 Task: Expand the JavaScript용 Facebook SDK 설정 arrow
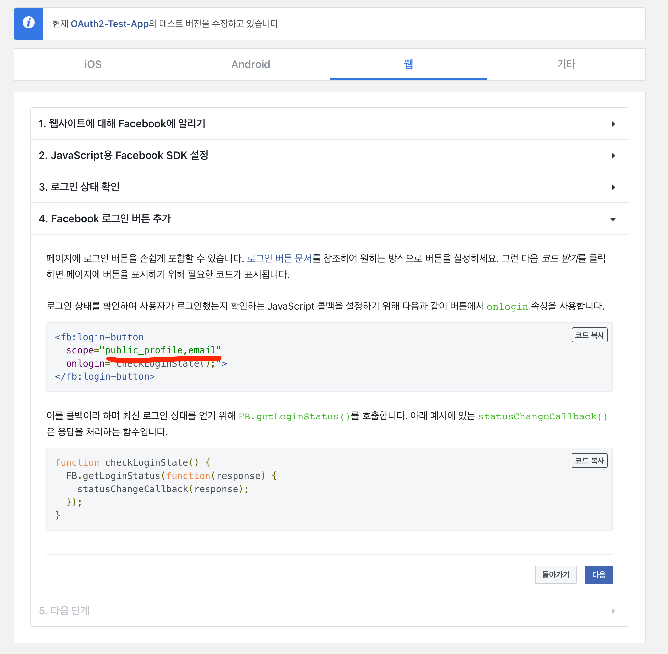[613, 156]
